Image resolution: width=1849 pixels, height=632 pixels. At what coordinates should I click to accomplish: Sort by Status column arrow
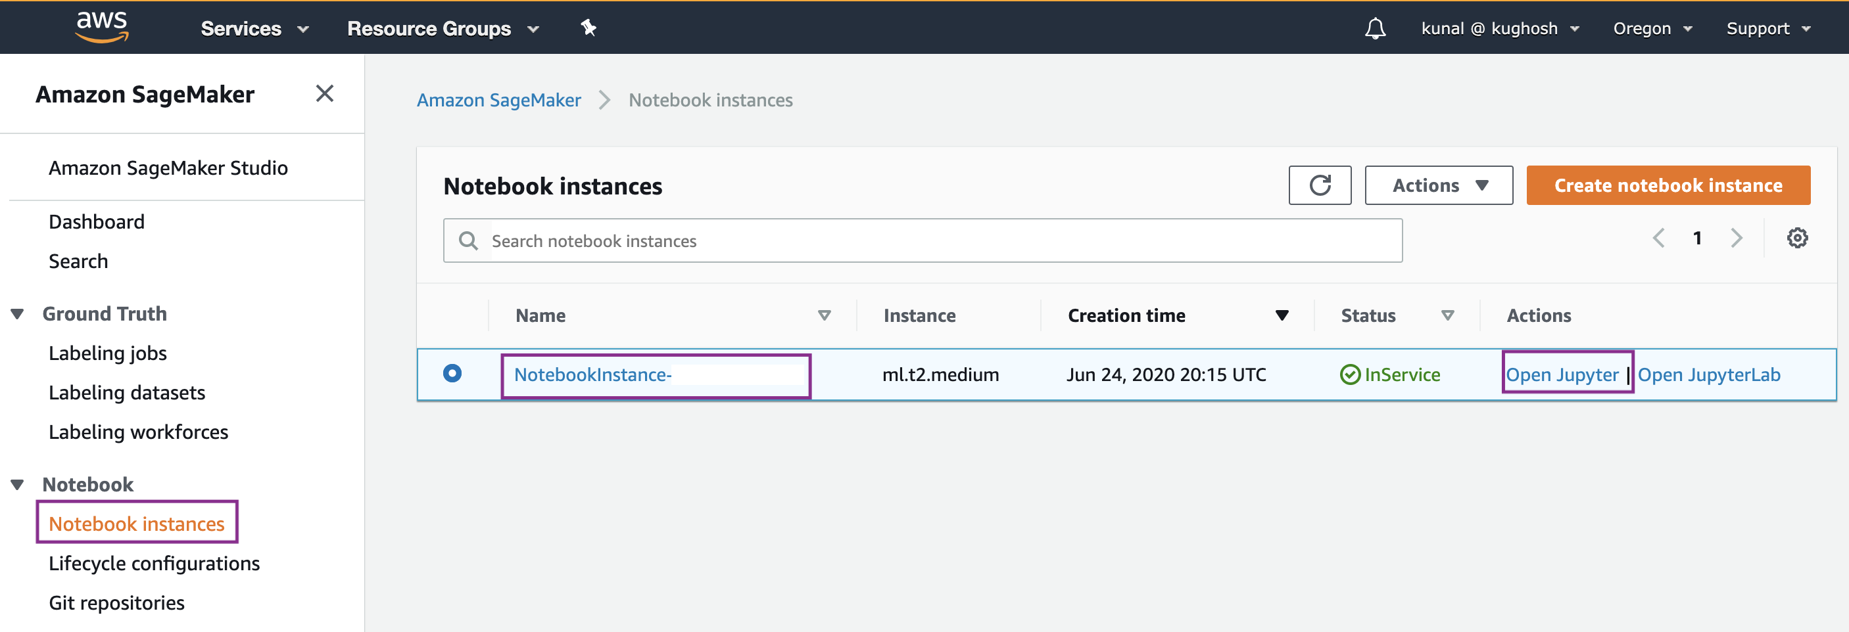point(1448,315)
